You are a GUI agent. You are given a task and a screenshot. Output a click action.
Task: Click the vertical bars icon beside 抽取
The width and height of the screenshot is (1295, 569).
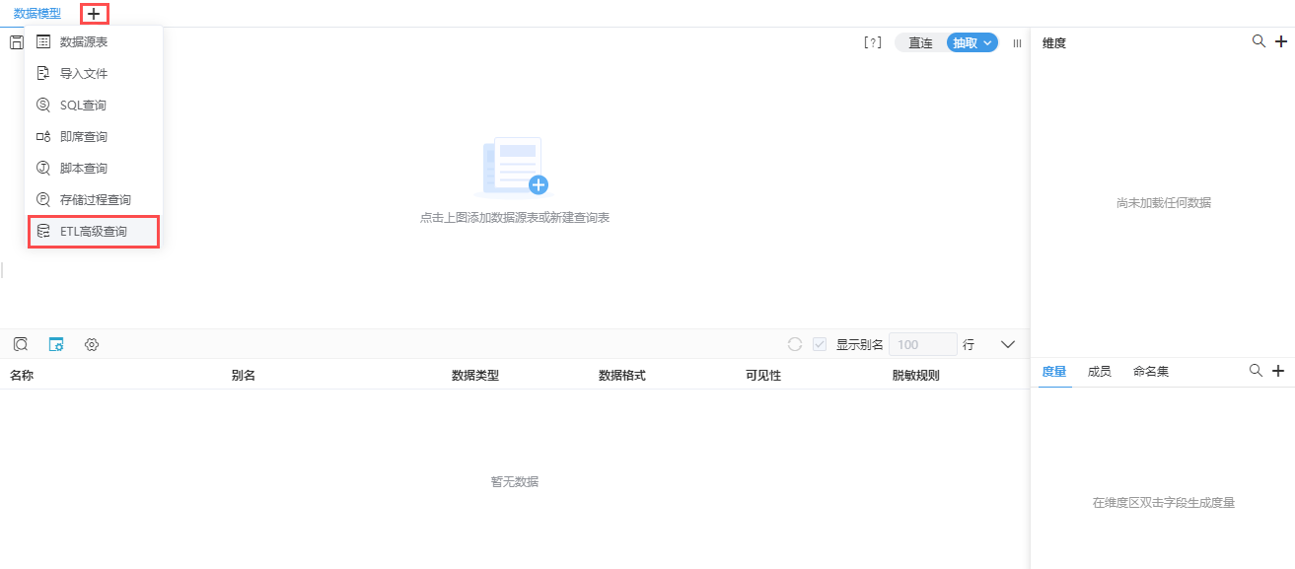1017,42
